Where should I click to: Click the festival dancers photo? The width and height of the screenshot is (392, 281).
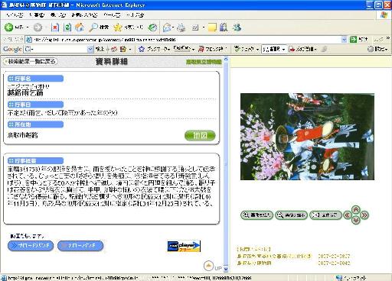pyautogui.click(x=307, y=137)
